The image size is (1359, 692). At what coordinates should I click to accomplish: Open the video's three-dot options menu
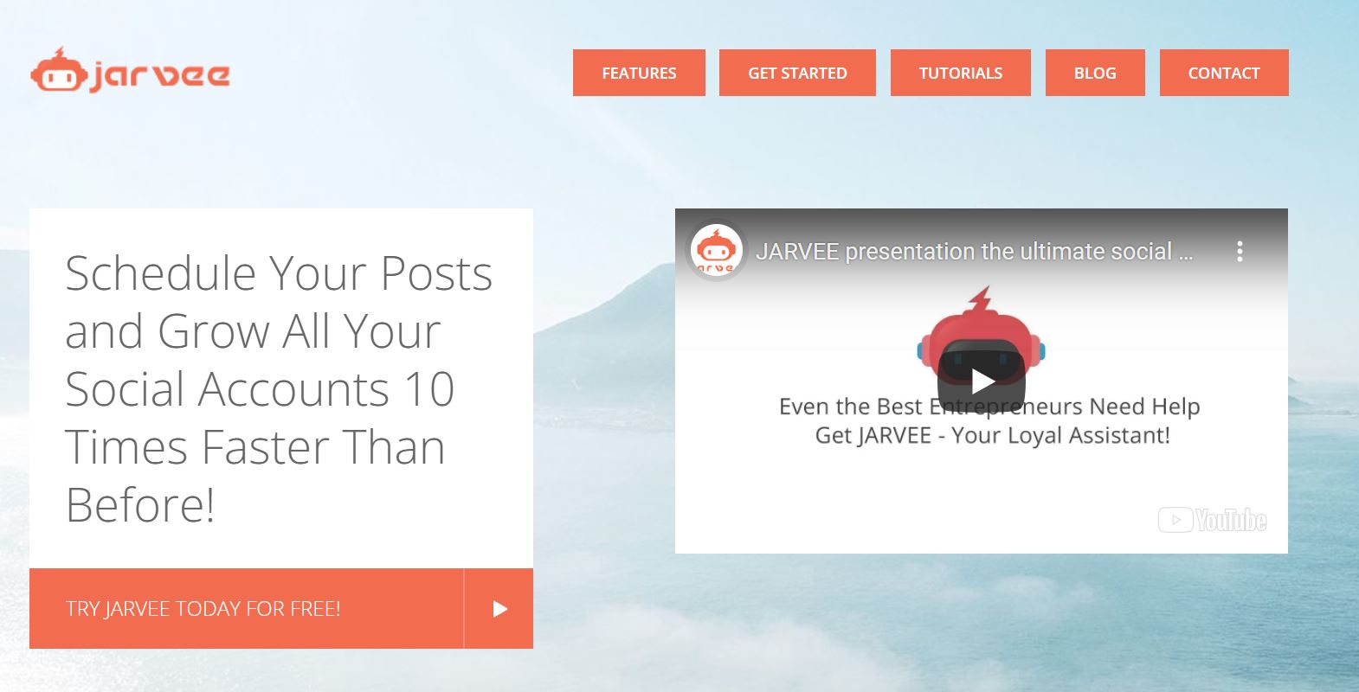pos(1240,252)
